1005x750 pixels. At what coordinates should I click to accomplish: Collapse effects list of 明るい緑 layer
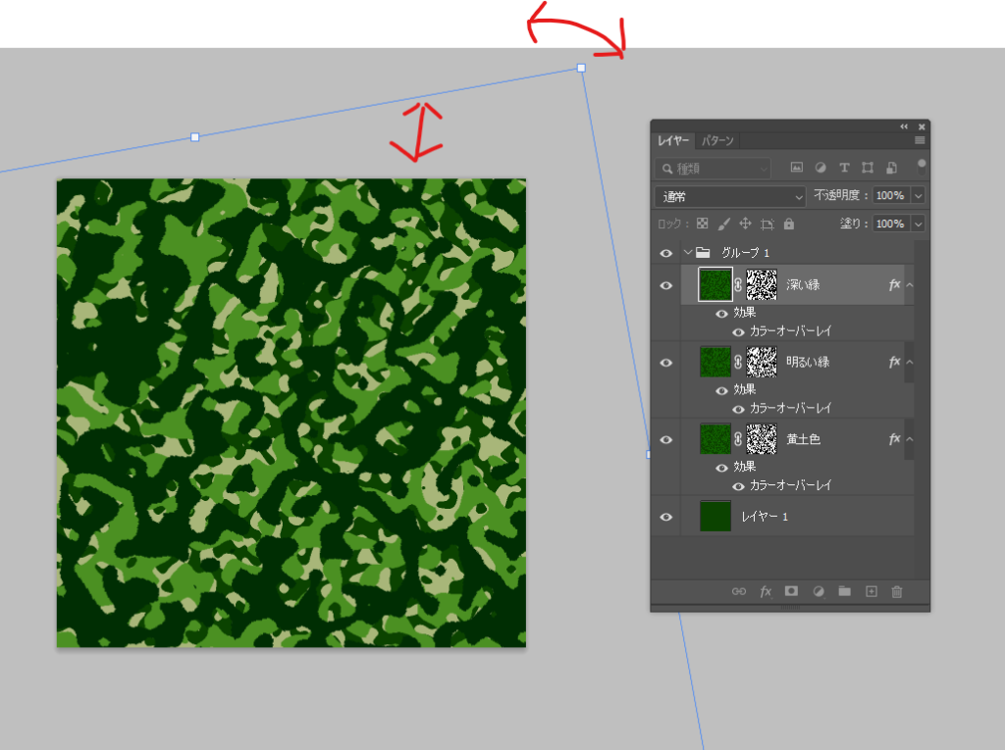(x=910, y=362)
